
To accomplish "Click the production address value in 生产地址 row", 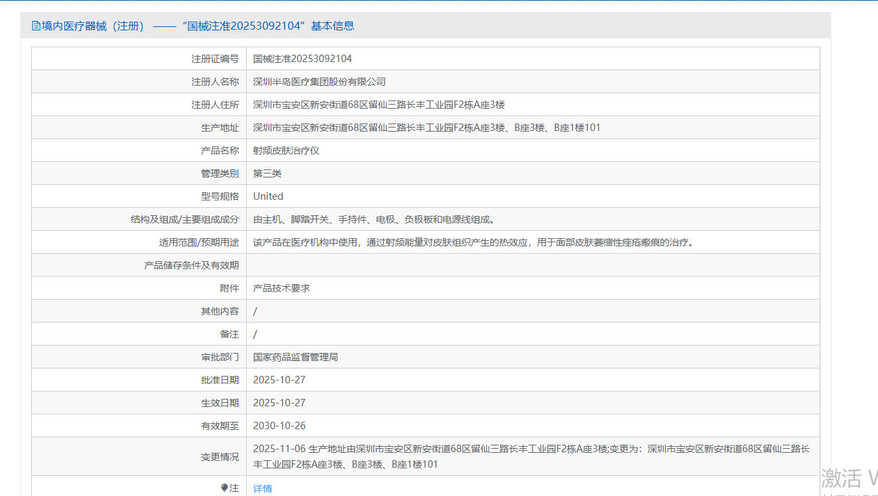I will coord(426,128).
